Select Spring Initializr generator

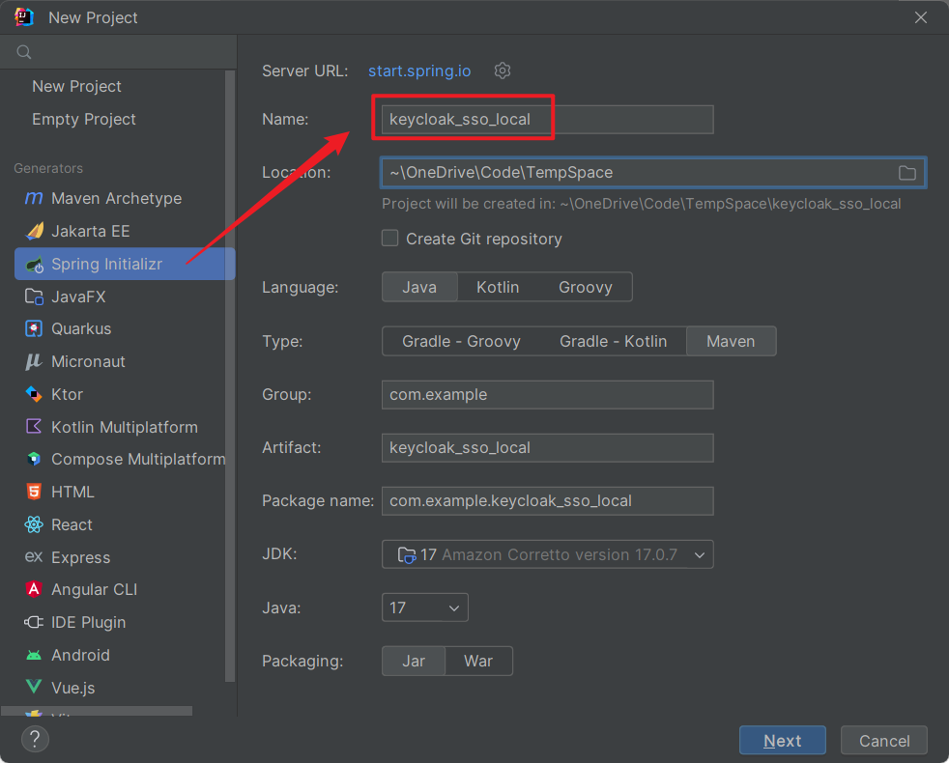pyautogui.click(x=125, y=264)
